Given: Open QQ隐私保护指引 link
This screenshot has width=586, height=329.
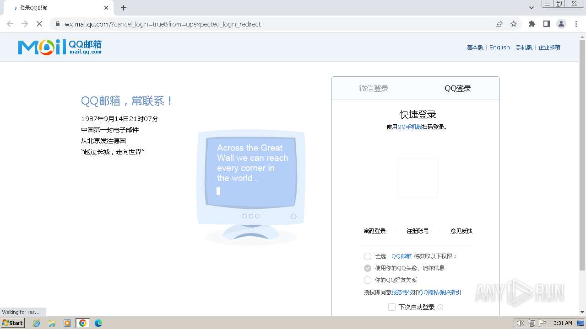Looking at the screenshot, I should 440,292.
